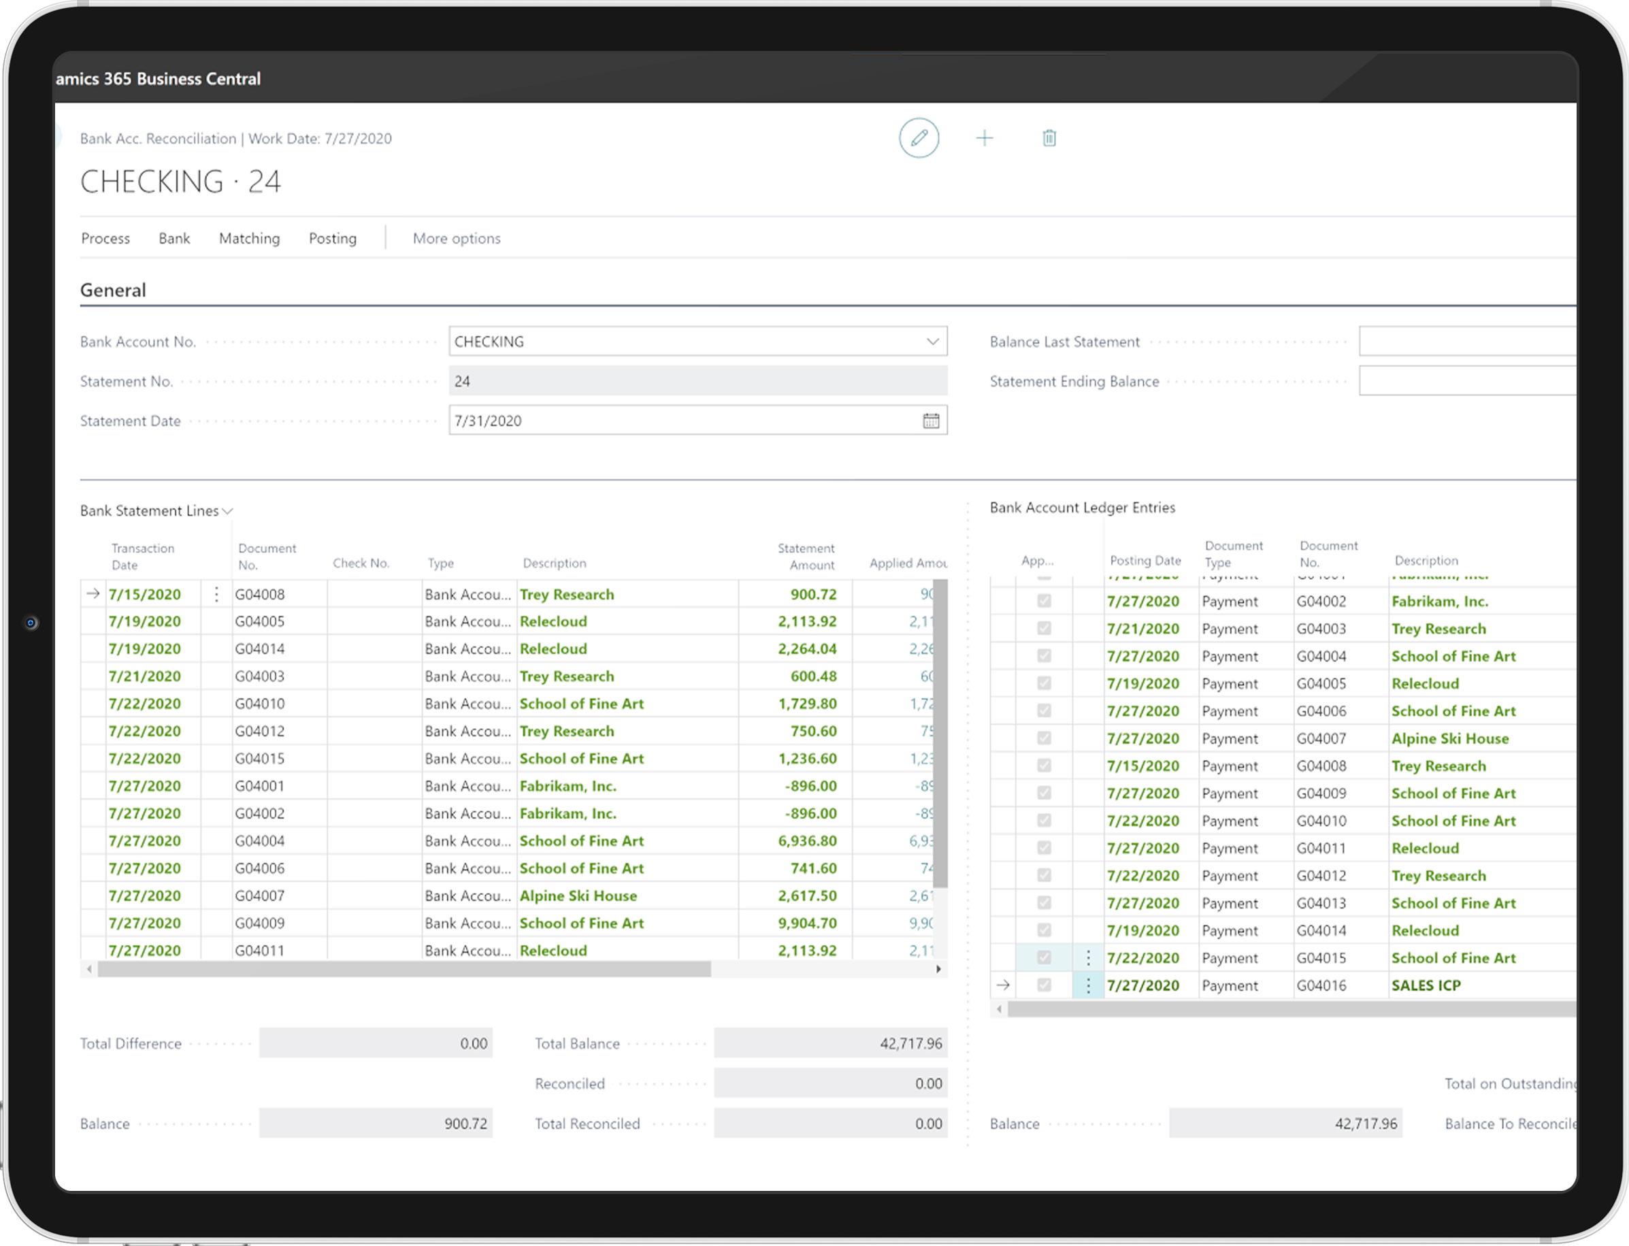
Task: Expand Bank Account No. CHECKING dropdown
Action: (x=932, y=341)
